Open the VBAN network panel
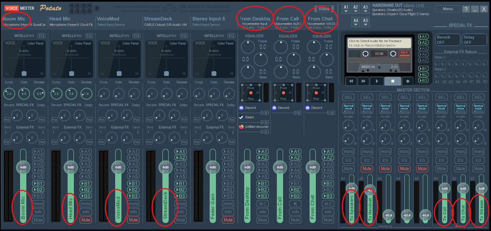The image size is (491, 231). click(324, 9)
